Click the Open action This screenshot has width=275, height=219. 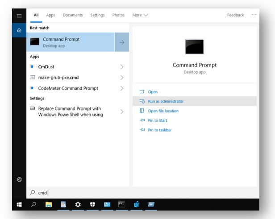point(195,91)
